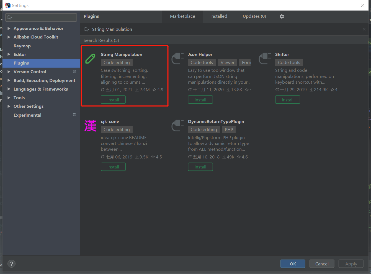Expand the Tools settings node

pos(9,98)
